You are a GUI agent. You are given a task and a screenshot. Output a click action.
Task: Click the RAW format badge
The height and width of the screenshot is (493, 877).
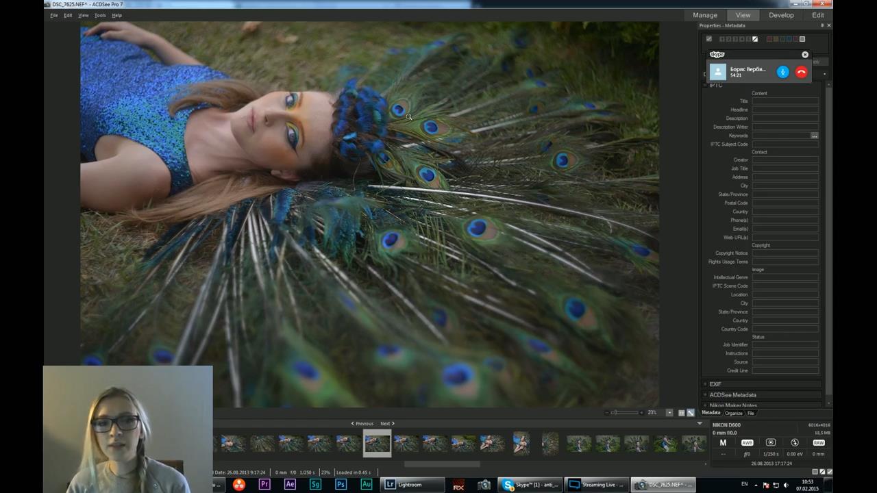pyautogui.click(x=819, y=443)
